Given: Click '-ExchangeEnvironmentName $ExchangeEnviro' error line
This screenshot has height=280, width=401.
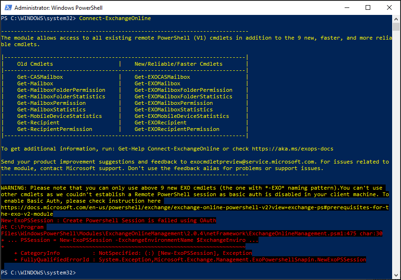Looking at the screenshot, I should pyautogui.click(x=130, y=240).
